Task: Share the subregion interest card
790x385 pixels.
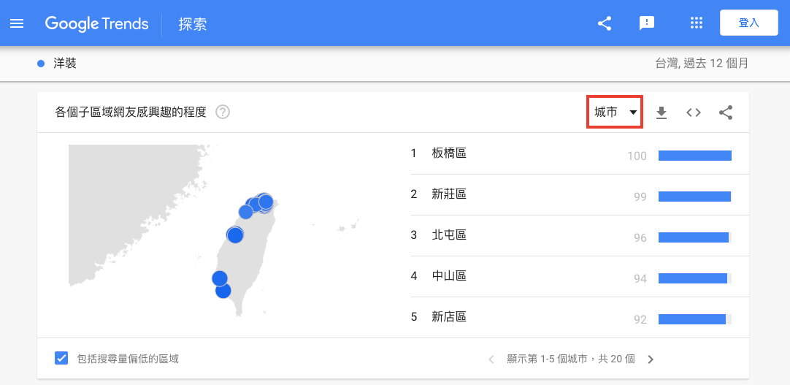Action: click(x=726, y=113)
